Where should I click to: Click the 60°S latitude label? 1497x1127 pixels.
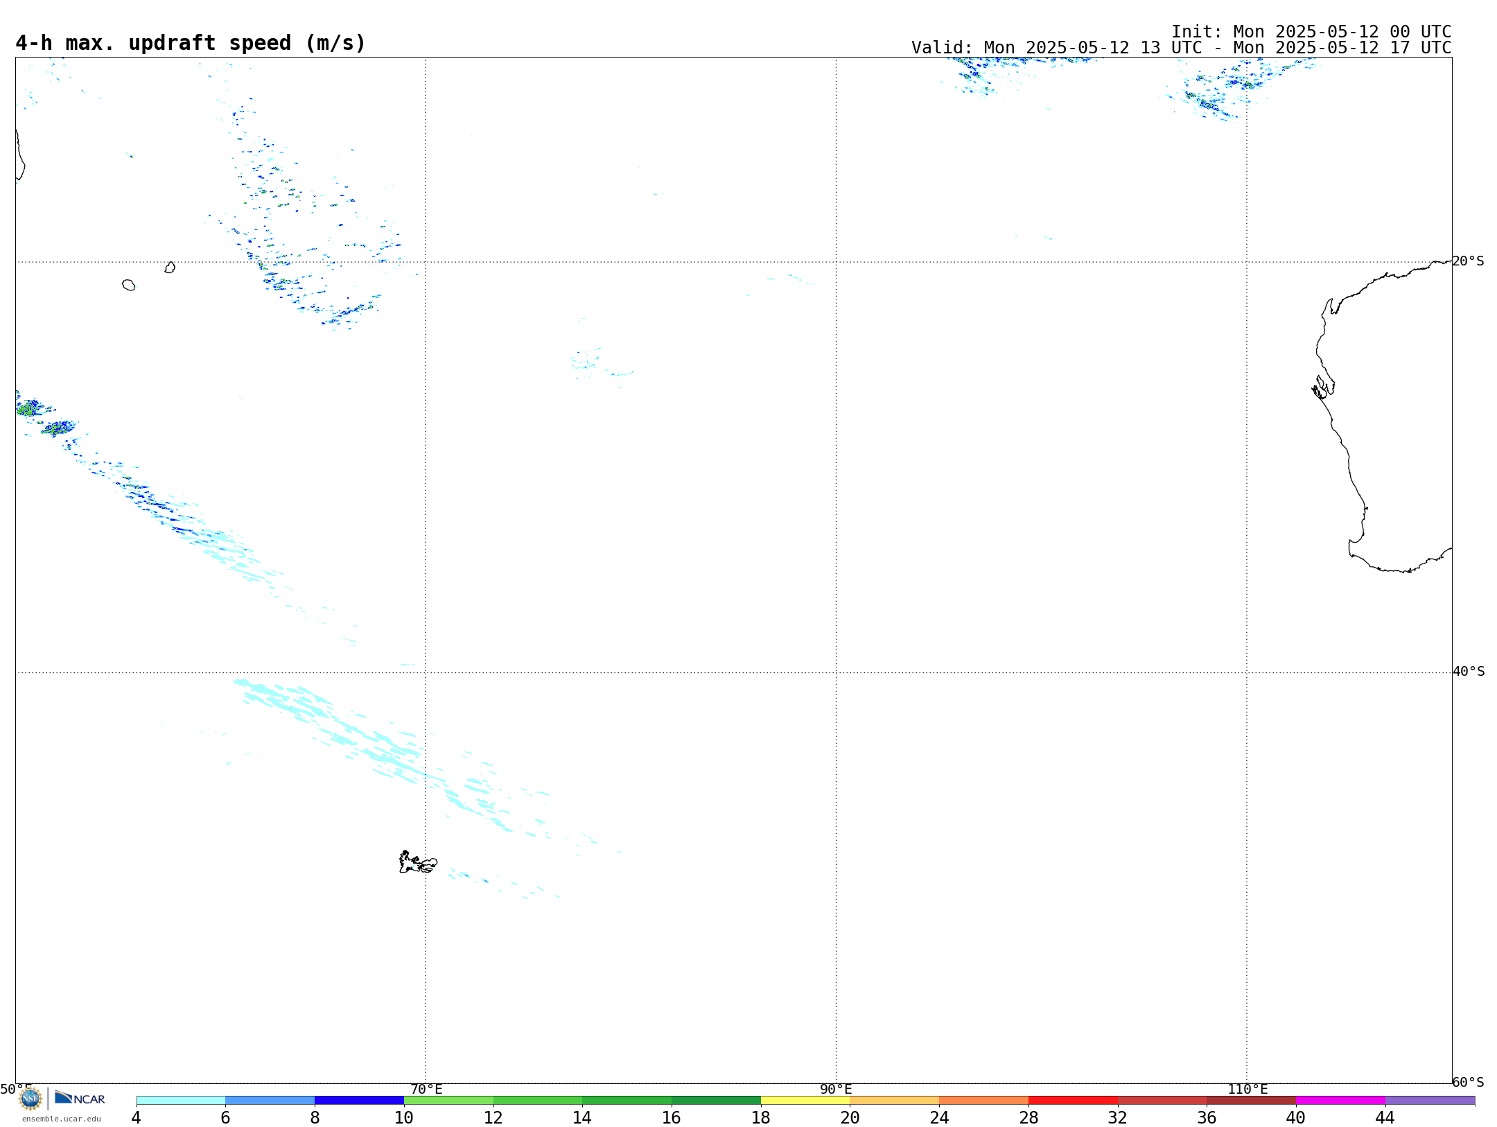pos(1468,1082)
